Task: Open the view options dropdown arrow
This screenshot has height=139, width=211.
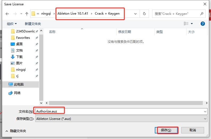Action: 192,24
